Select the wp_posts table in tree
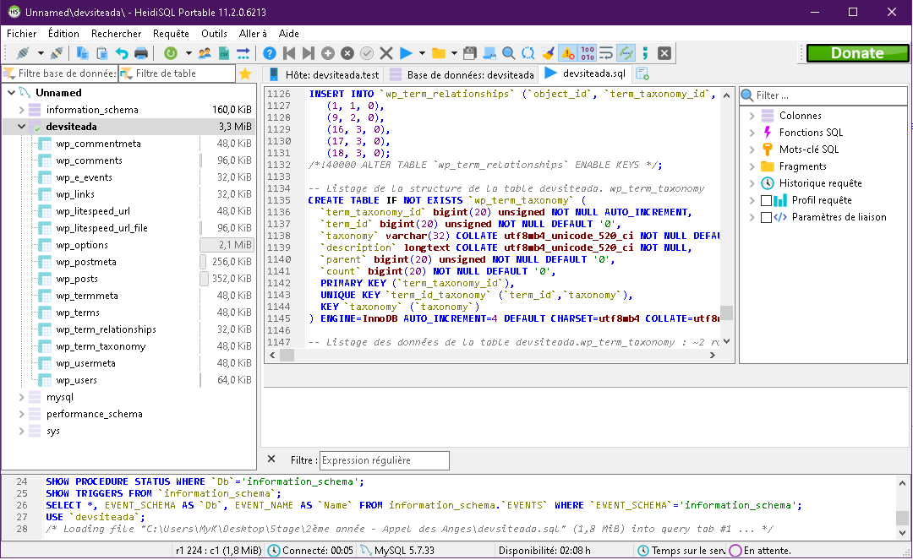 pyautogui.click(x=77, y=279)
